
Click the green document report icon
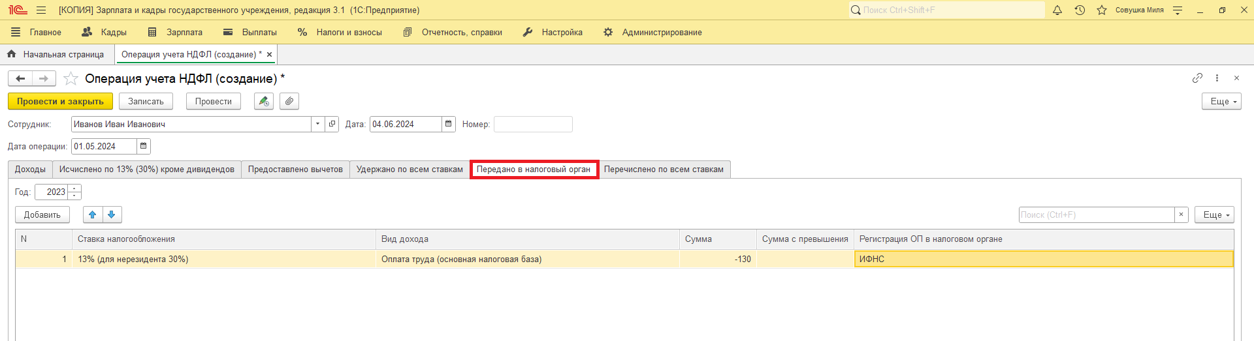pos(264,102)
